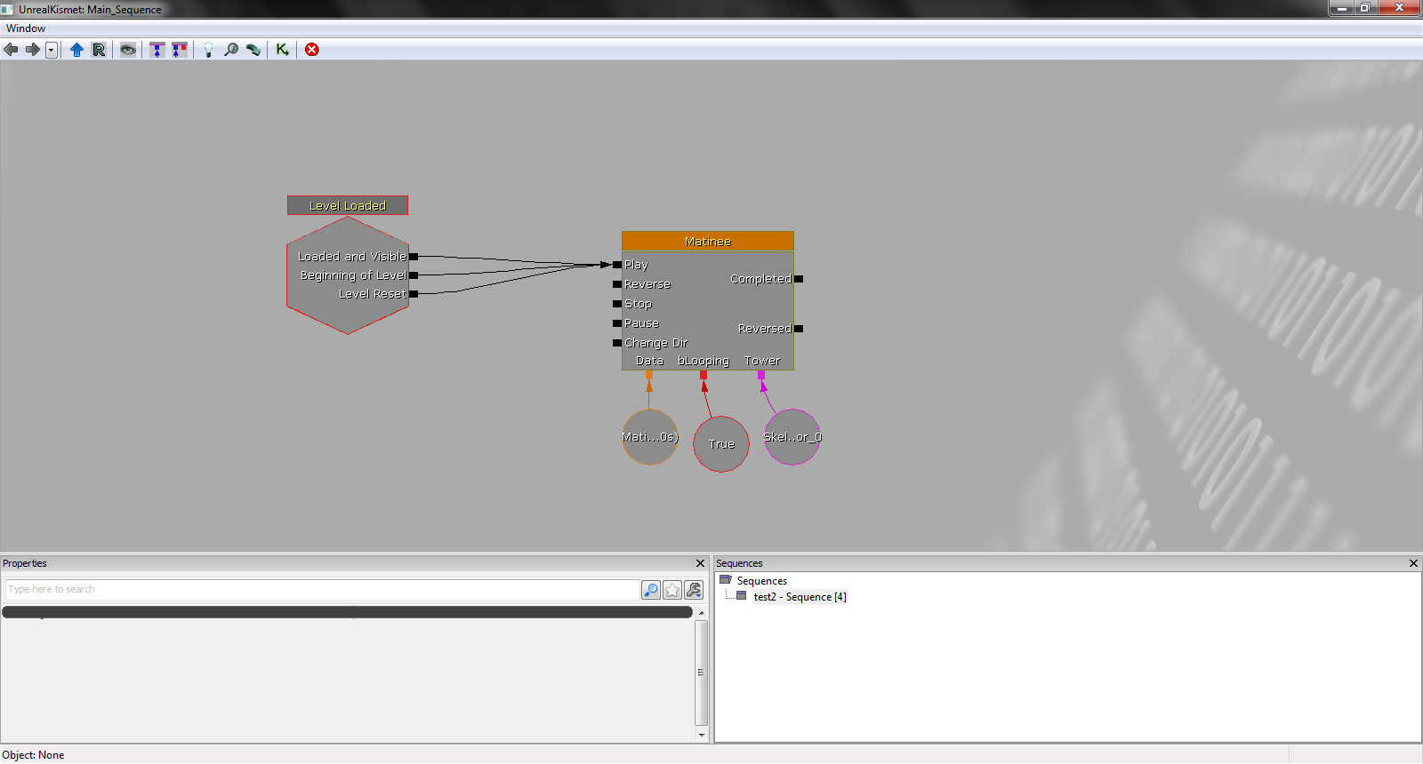Click the blue connector icon with red square

tap(180, 50)
